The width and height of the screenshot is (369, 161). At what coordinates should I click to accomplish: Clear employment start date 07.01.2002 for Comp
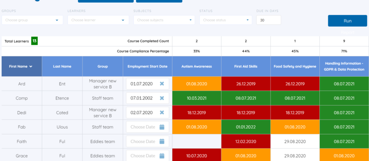tap(162, 98)
